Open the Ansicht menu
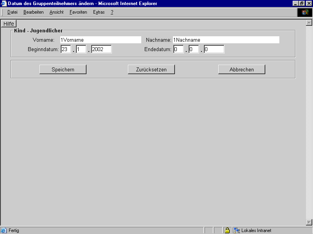 (x=56, y=12)
